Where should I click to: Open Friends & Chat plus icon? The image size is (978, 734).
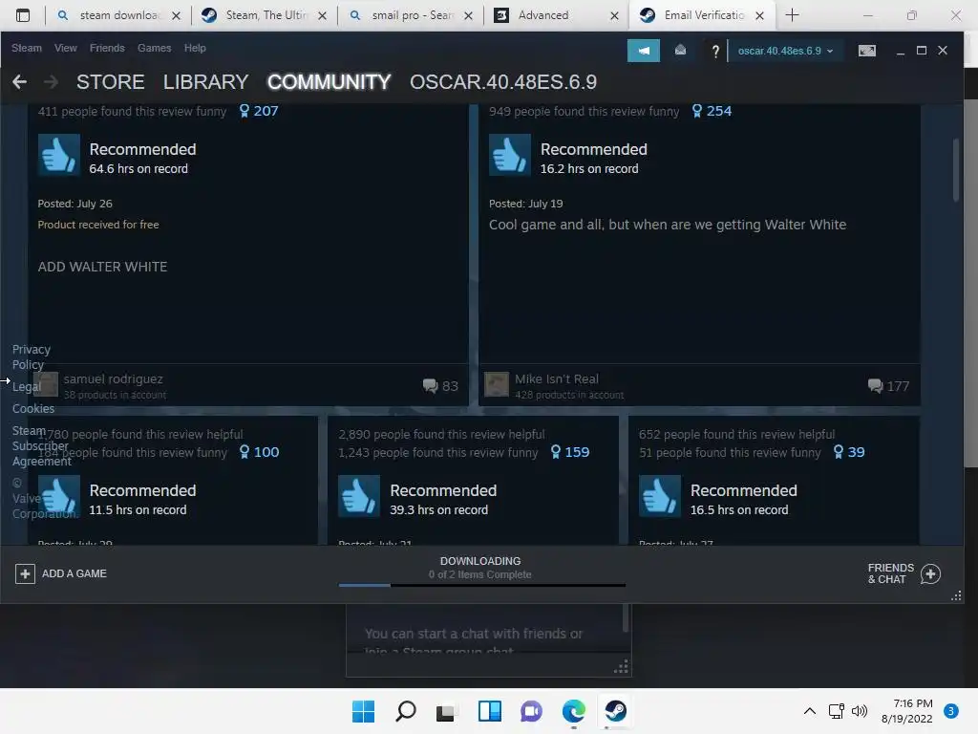[930, 573]
